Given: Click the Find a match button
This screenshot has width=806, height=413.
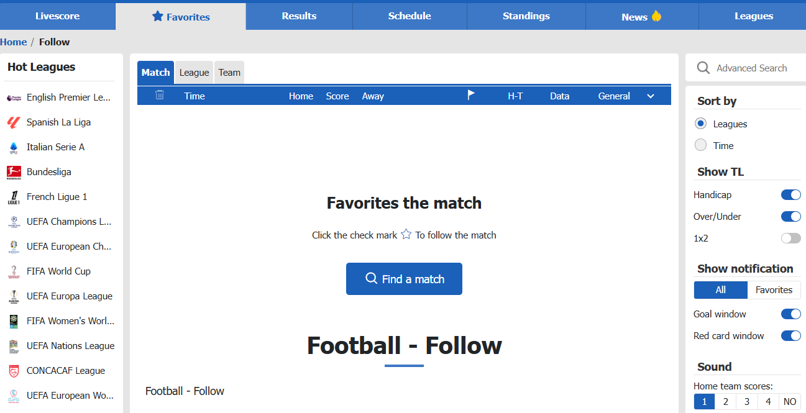Looking at the screenshot, I should (404, 279).
